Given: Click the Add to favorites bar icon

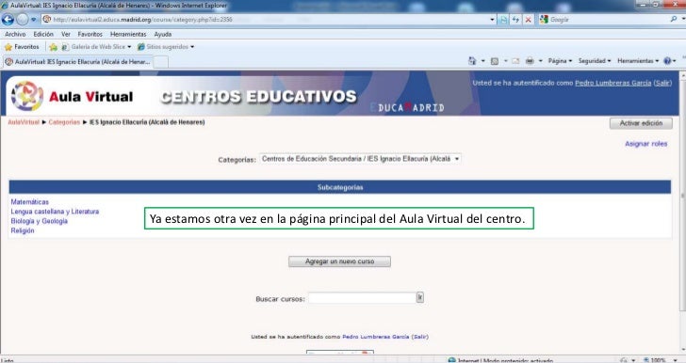Looking at the screenshot, I should click(53, 47).
